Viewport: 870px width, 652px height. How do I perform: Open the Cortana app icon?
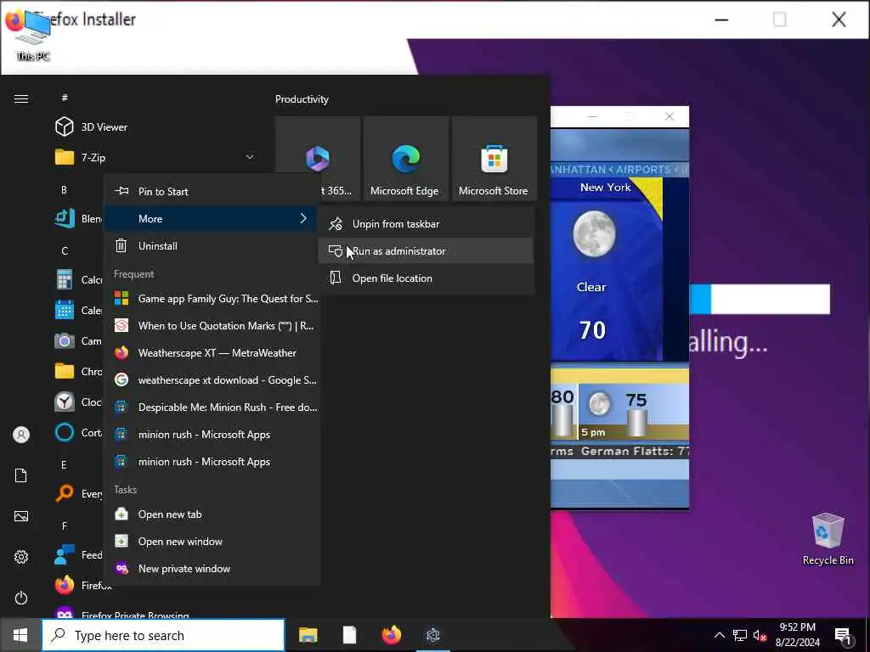[x=65, y=432]
